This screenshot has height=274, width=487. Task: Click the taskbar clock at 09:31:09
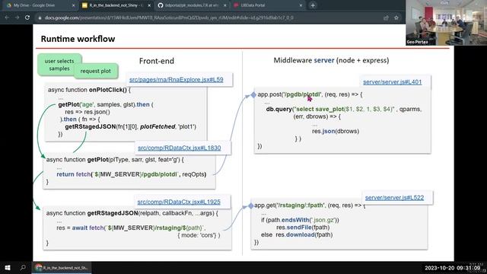pyautogui.click(x=452, y=268)
